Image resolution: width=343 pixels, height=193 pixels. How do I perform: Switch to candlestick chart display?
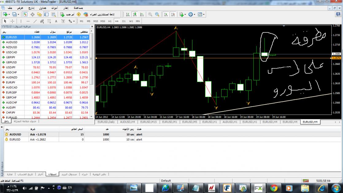135,14
